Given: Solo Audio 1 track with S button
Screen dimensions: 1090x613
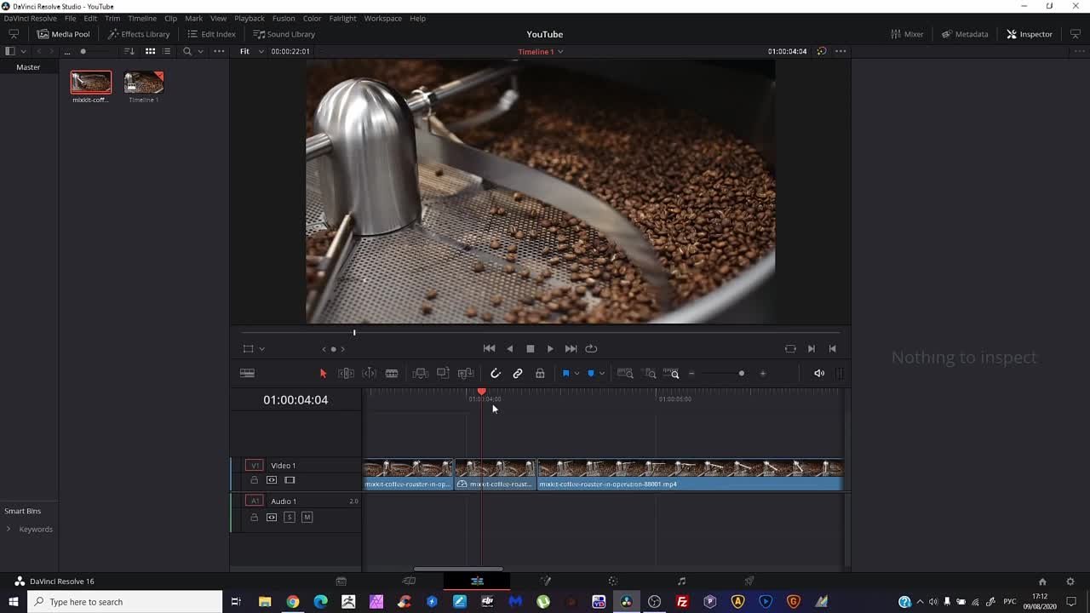Looking at the screenshot, I should pyautogui.click(x=290, y=518).
